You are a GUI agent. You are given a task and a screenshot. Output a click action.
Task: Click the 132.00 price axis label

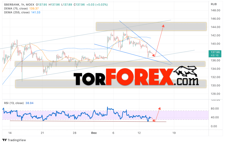point(215,77)
